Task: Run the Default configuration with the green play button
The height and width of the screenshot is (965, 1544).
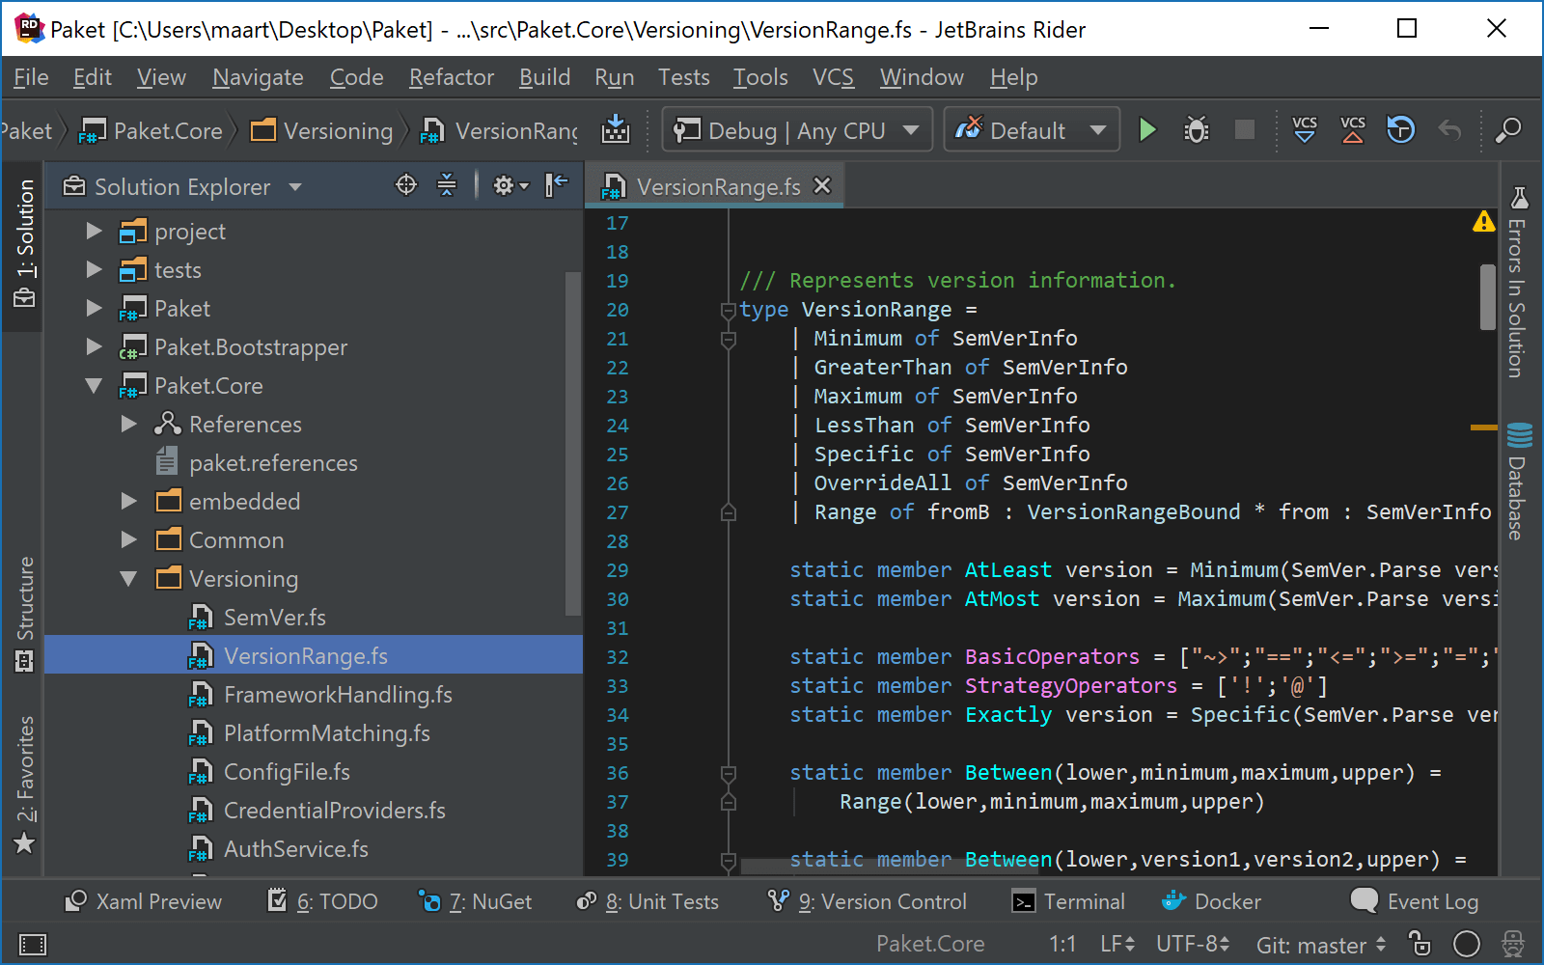Action: (1147, 129)
